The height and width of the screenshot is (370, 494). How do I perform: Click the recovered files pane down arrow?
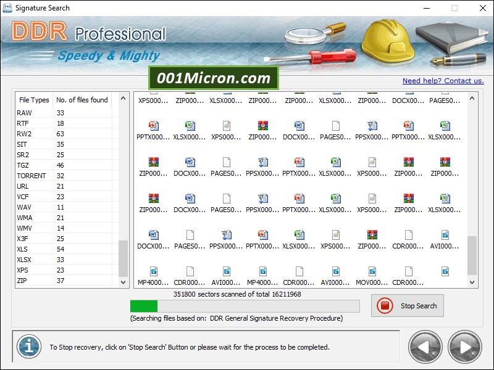(x=472, y=282)
